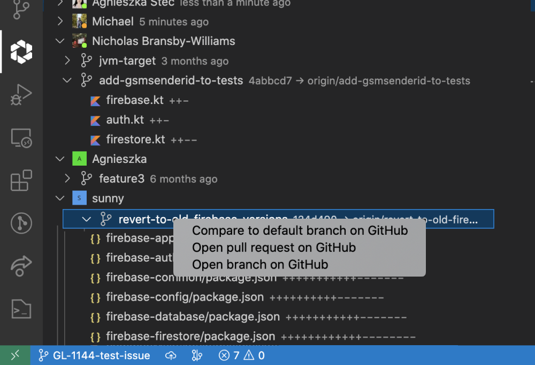This screenshot has width=535, height=365.
Task: Collapse the Nicholas Bransby-Williams node
Action: (60, 41)
